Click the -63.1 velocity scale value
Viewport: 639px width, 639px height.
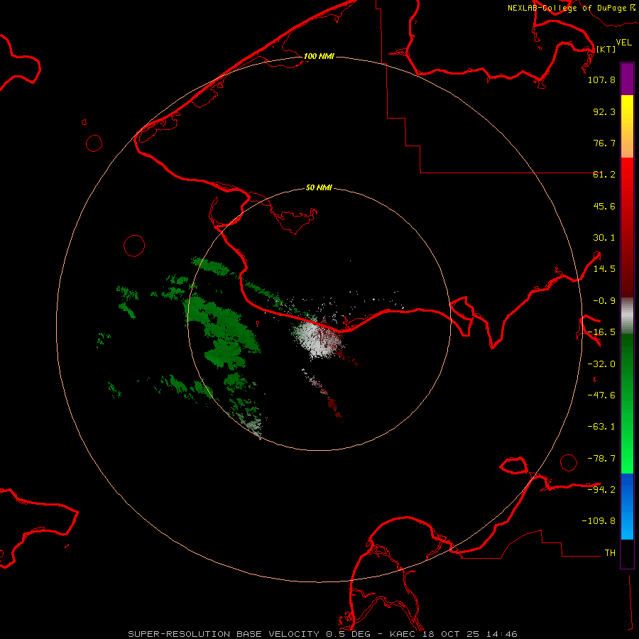click(x=601, y=427)
